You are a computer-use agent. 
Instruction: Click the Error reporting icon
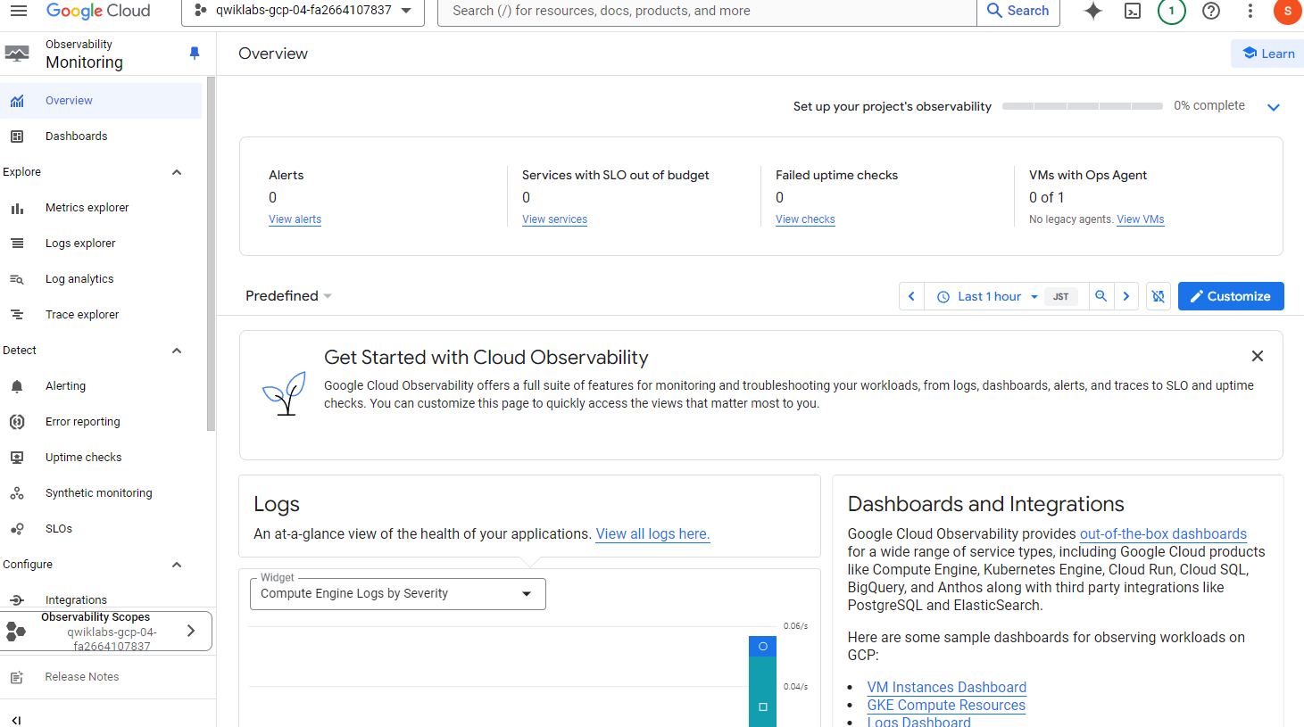tap(17, 422)
